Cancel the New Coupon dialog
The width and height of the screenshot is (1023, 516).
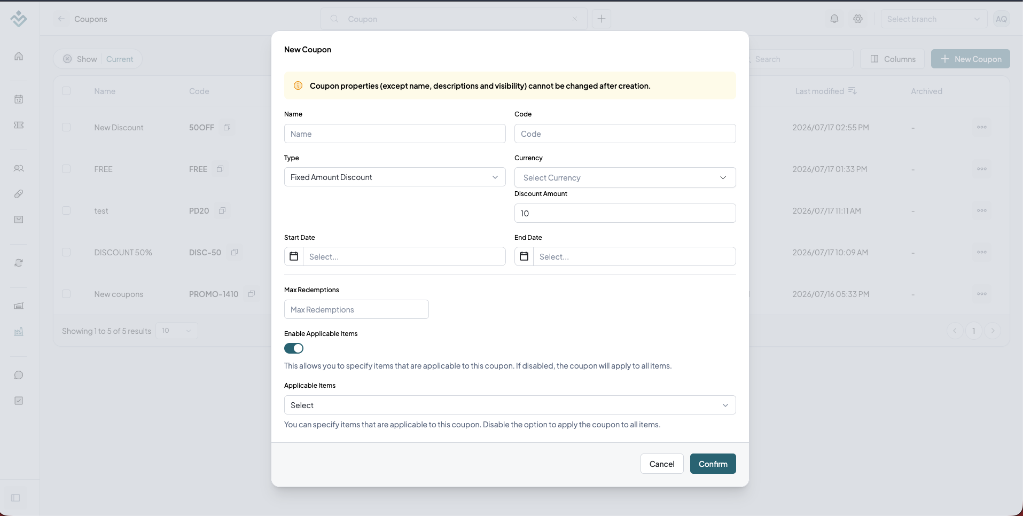coord(662,464)
